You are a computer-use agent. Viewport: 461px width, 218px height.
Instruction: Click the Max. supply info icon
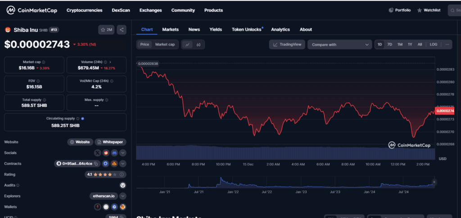point(106,100)
